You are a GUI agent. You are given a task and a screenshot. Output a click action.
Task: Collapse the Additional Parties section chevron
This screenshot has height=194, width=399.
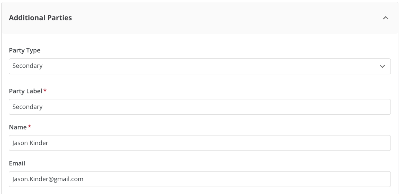tap(386, 18)
